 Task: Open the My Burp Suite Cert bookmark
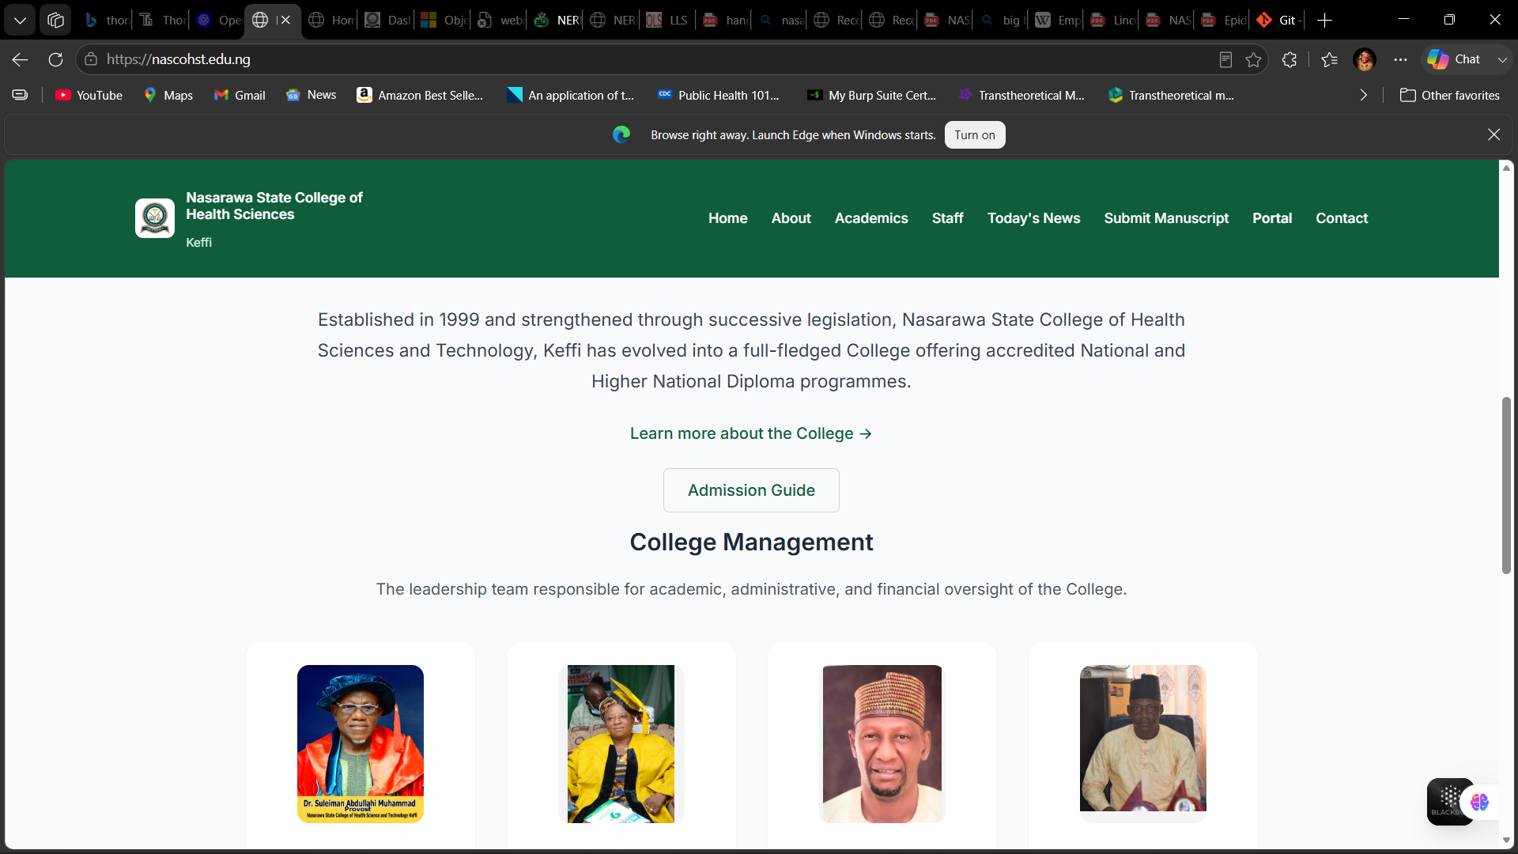click(871, 96)
